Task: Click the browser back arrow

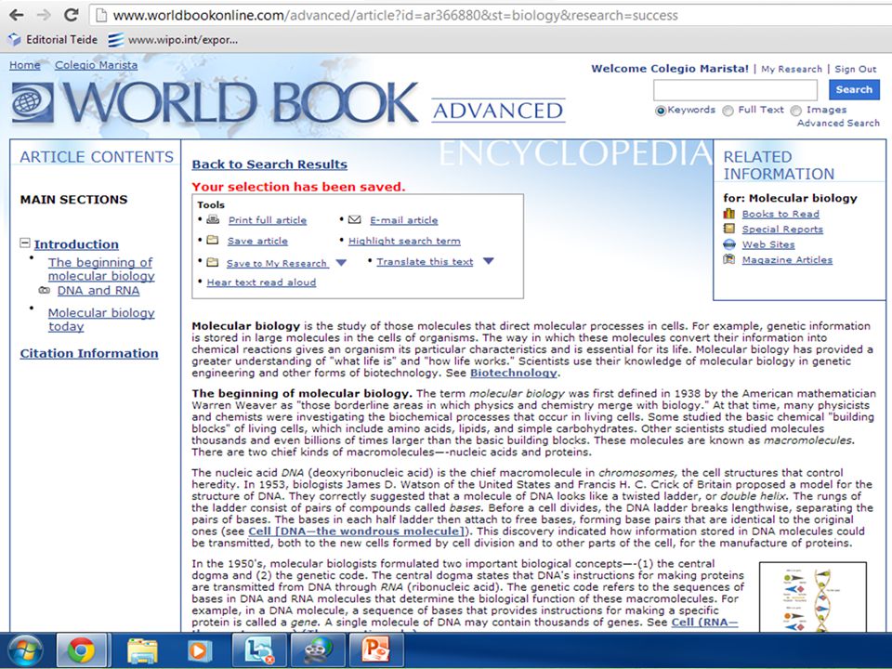Action: click(16, 15)
